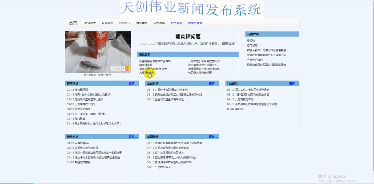This screenshot has height=184, width=374.
Task: Click 娱乐焦点 in the navigation bar
Action: point(142,23)
